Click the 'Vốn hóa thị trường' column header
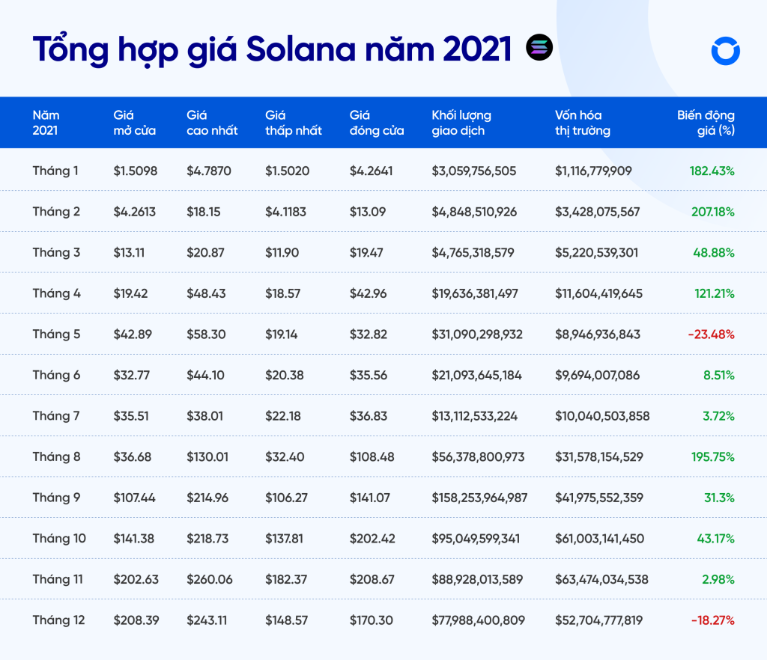The width and height of the screenshot is (767, 660). click(583, 123)
